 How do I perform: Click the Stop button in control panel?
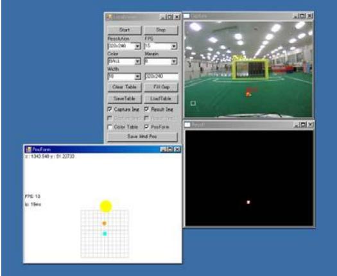(161, 30)
